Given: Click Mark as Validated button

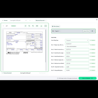Looking at the screenshot, I should click(87, 78).
